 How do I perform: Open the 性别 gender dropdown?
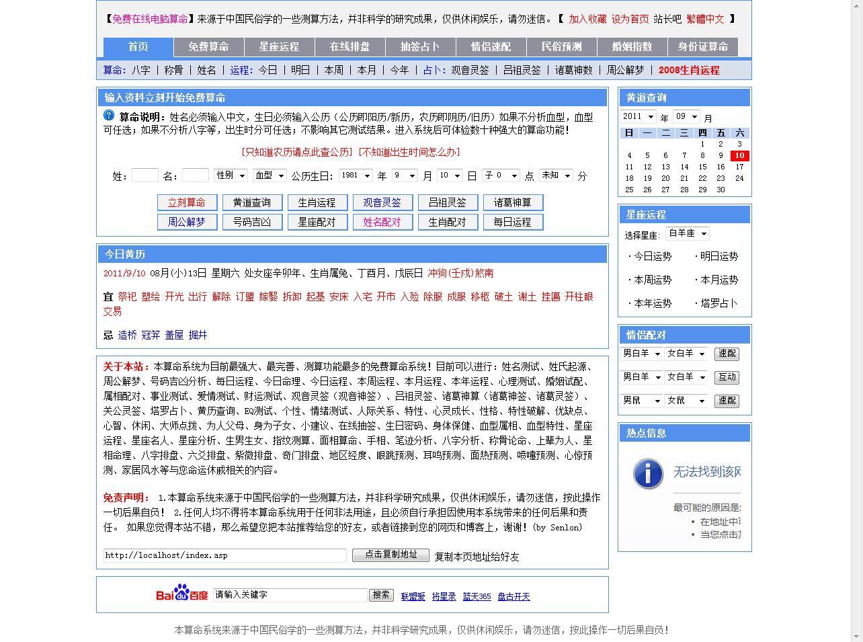tap(231, 175)
